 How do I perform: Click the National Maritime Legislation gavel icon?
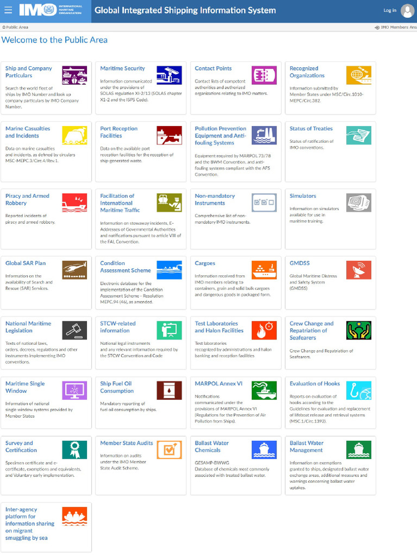[x=74, y=331]
